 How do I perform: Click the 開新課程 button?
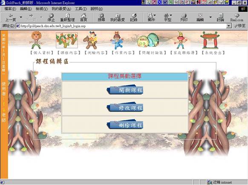tap(125, 90)
